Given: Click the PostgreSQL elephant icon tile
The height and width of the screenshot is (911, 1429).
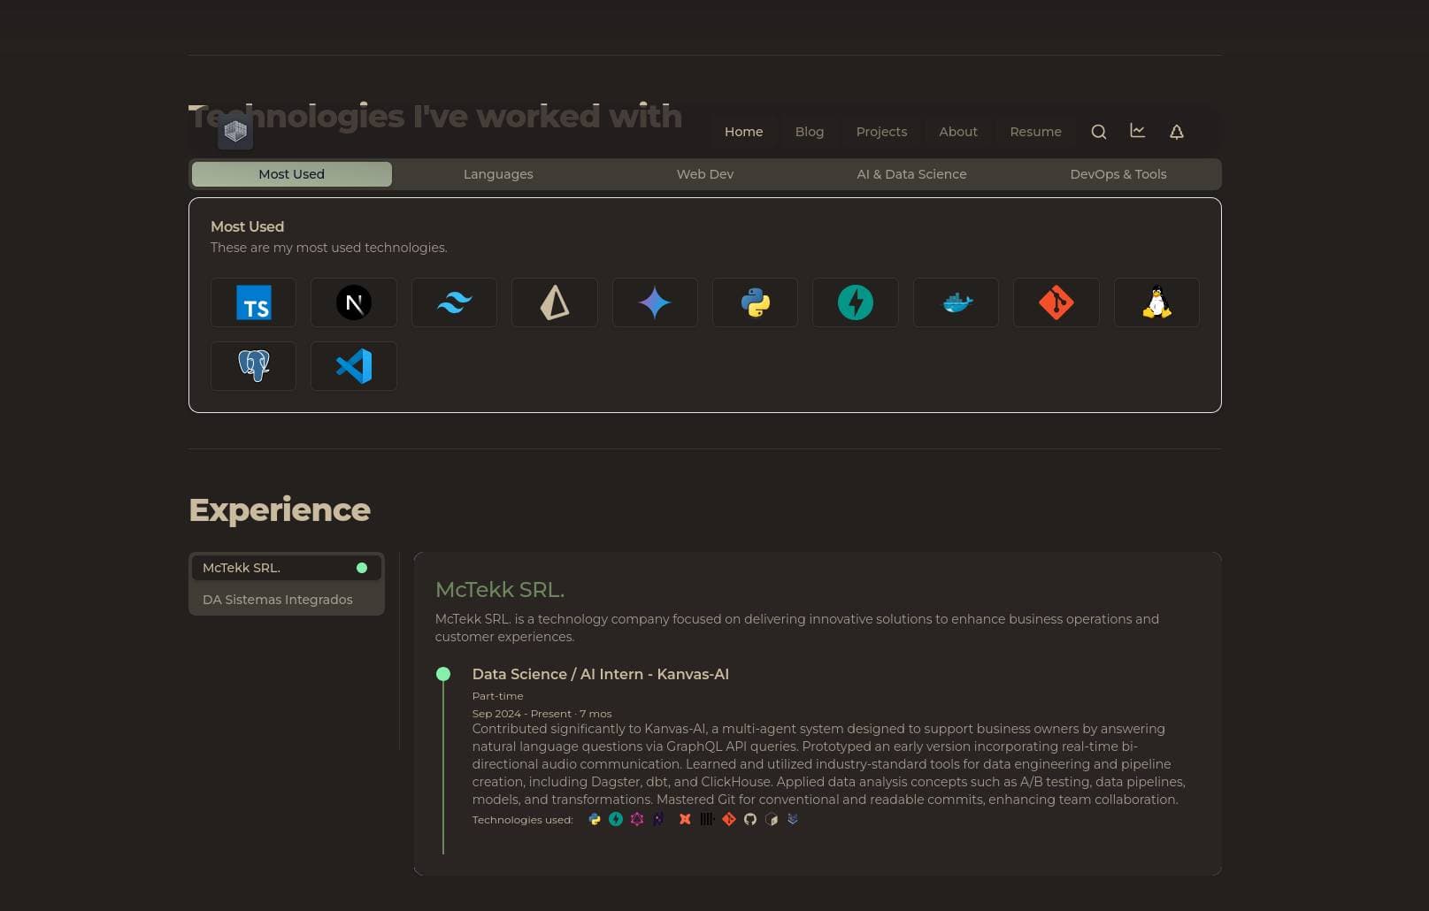Looking at the screenshot, I should 254,366.
